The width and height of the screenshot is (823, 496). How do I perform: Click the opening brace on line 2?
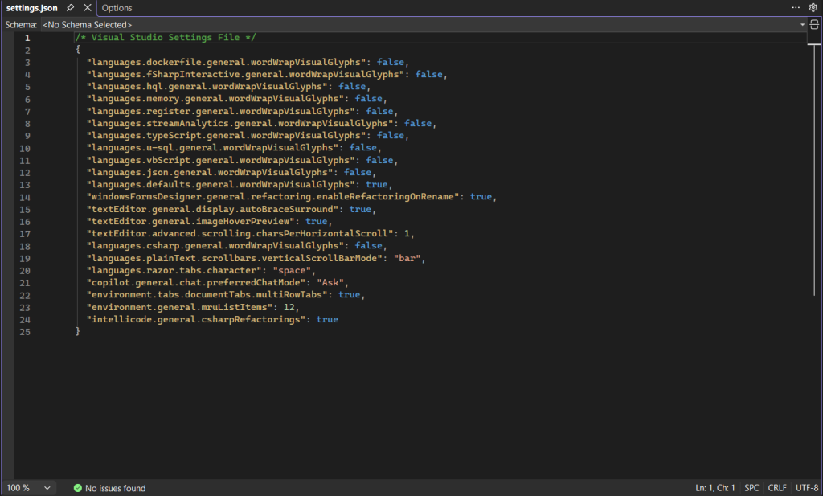[78, 49]
